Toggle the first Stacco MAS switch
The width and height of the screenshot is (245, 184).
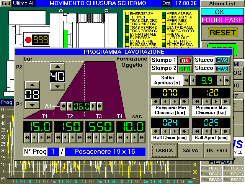point(221,60)
